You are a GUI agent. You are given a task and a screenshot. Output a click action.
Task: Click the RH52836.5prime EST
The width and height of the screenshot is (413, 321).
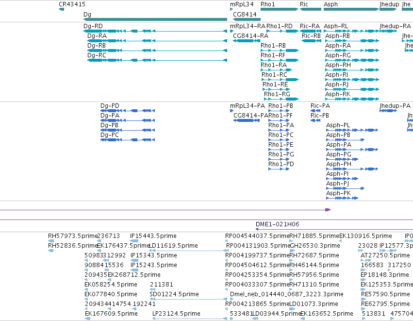[x=51, y=251]
